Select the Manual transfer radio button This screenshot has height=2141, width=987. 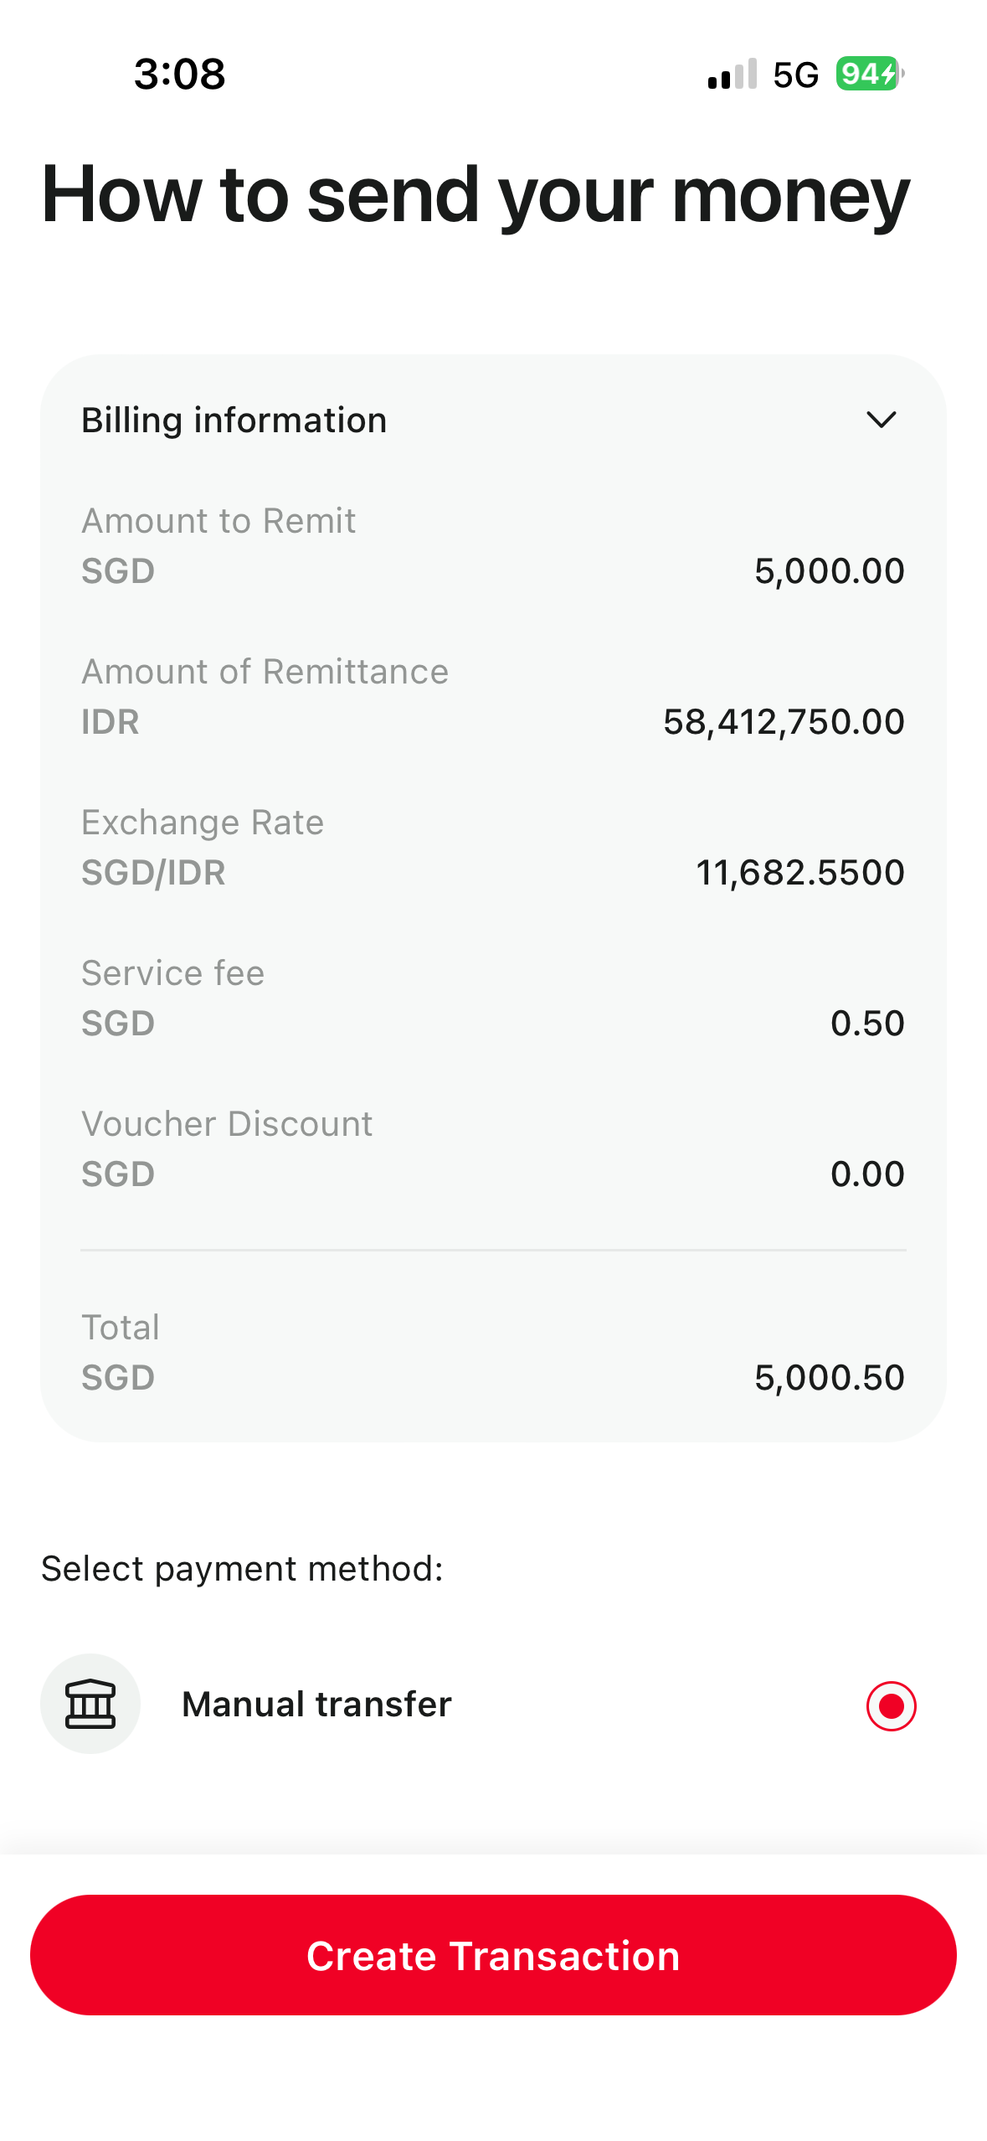891,1705
